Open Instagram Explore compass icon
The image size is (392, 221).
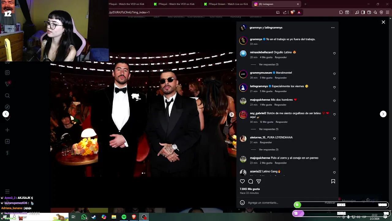7,107
